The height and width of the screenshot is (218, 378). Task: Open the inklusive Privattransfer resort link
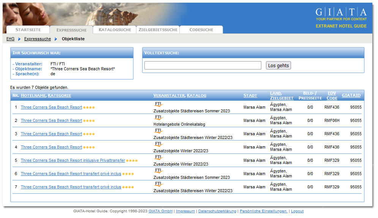73,160
